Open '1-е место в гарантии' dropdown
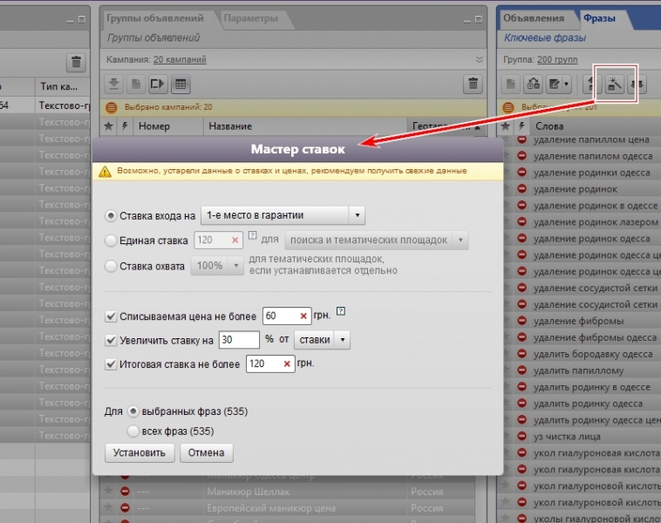This screenshot has height=523, width=661. pos(283,215)
